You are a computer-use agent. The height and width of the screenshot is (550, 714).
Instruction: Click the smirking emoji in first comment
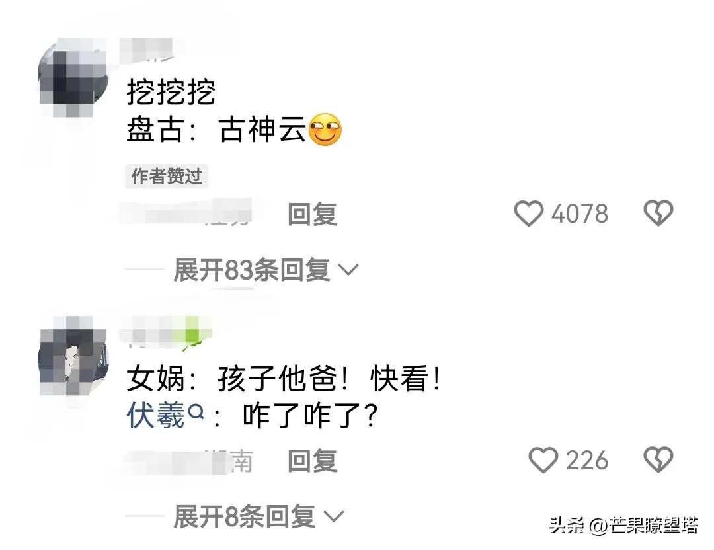pos(325,130)
